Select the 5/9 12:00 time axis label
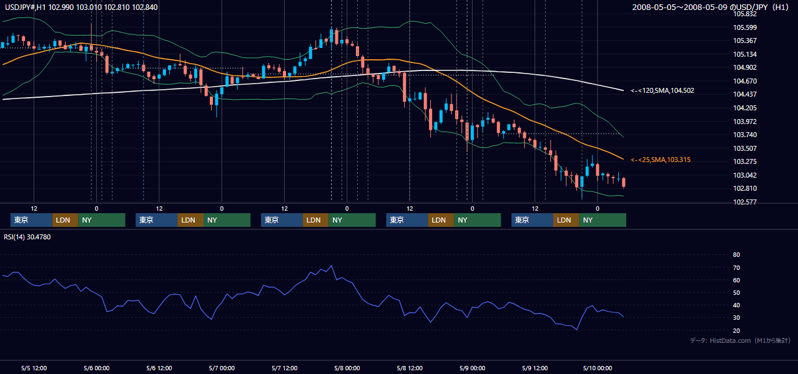 click(x=534, y=368)
